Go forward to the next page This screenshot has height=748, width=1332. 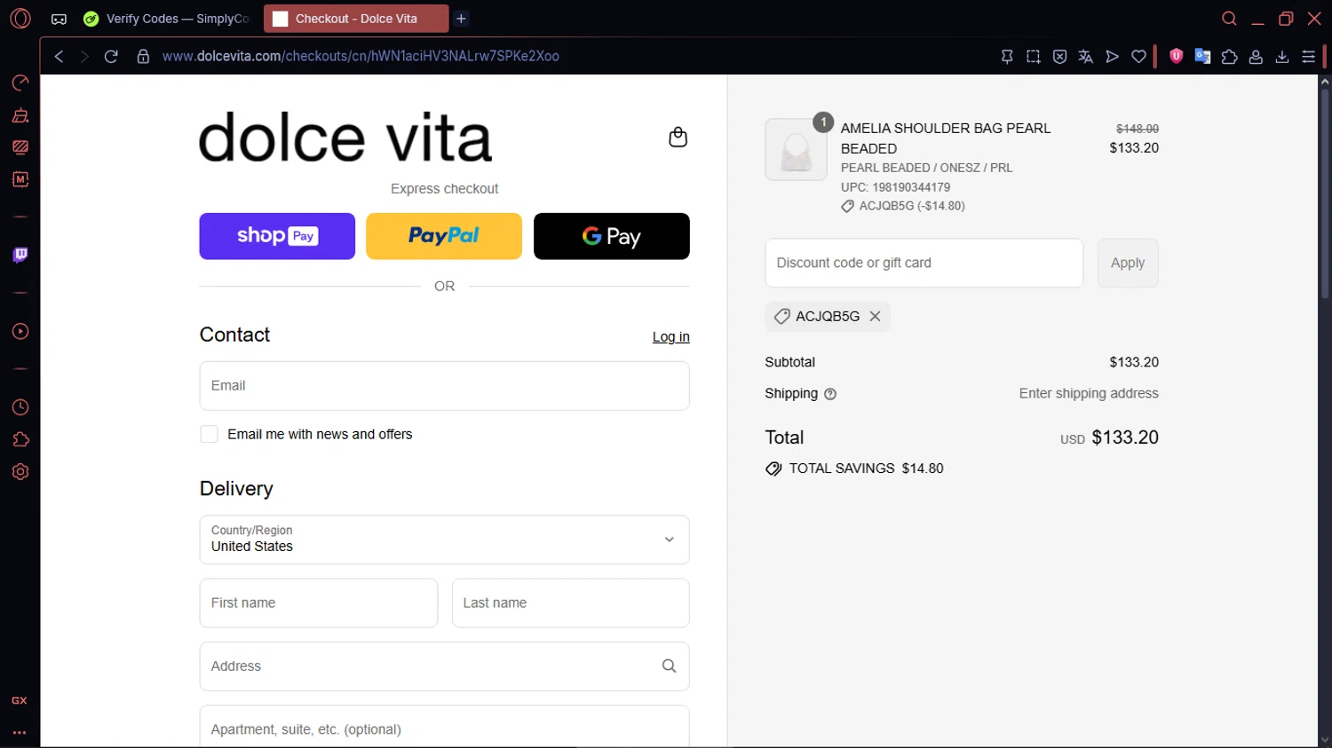pyautogui.click(x=84, y=57)
